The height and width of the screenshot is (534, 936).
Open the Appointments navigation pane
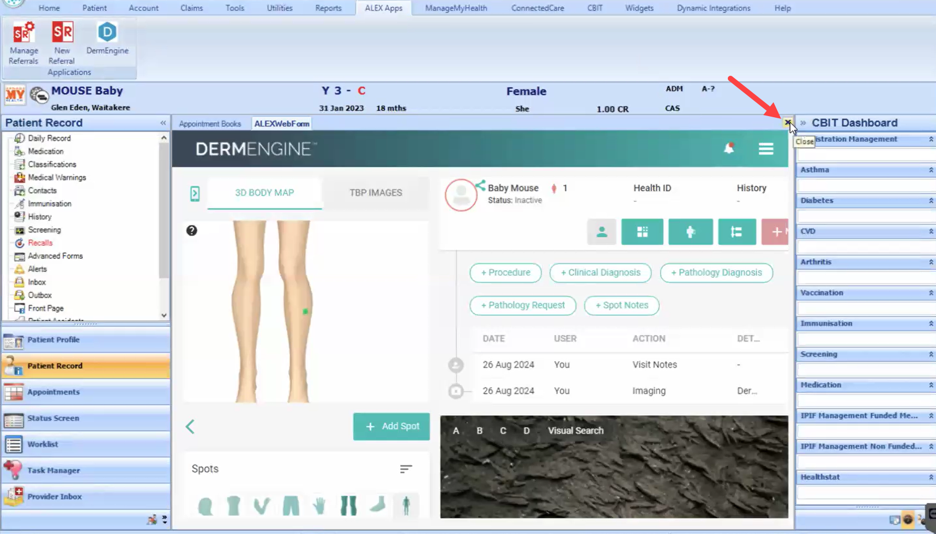point(86,392)
